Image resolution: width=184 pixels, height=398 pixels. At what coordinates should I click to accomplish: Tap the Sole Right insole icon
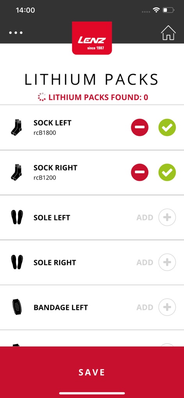tap(17, 262)
